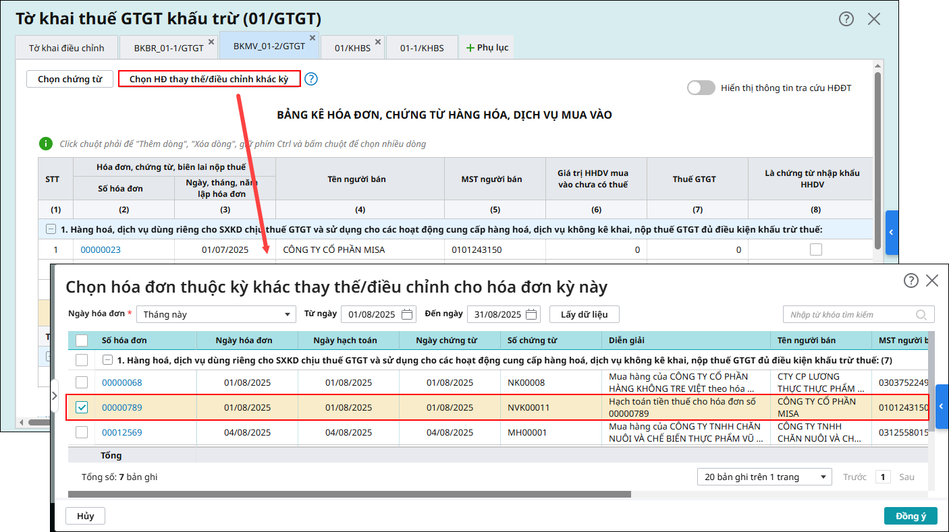This screenshot has width=949, height=532.
Task: Click the keyword search input field
Action: coord(850,315)
